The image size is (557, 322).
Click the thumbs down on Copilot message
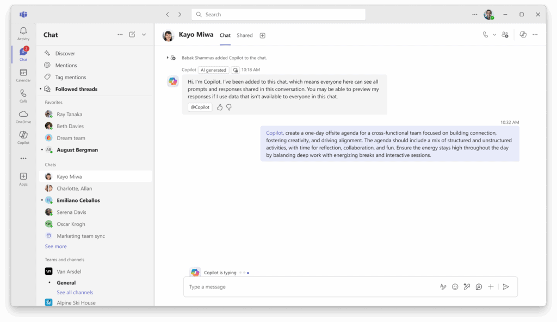pos(229,107)
